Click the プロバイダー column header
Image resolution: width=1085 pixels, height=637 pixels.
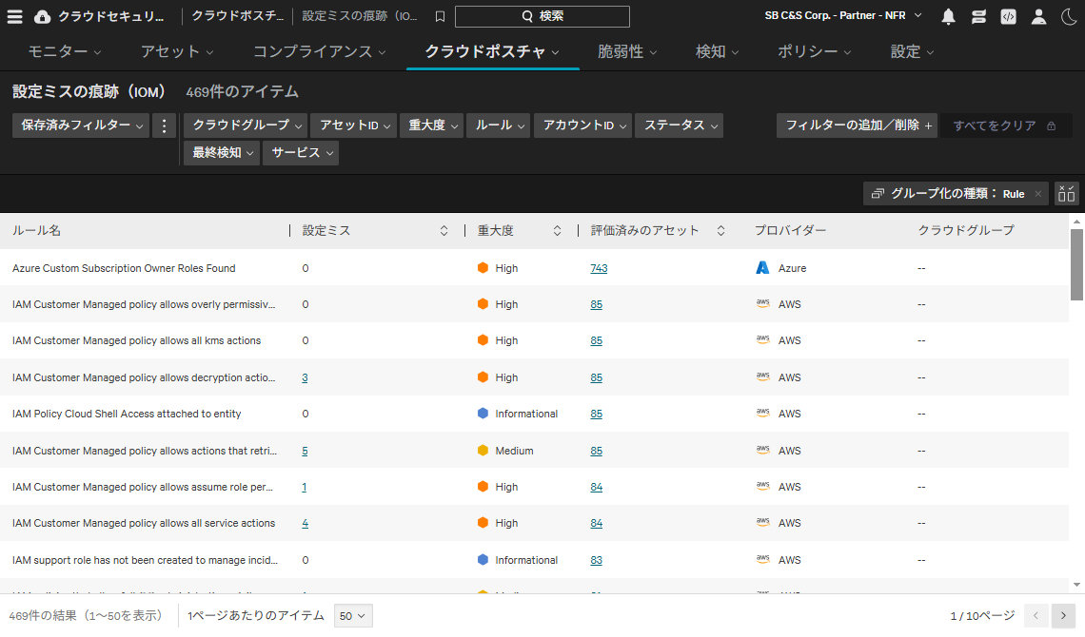790,231
